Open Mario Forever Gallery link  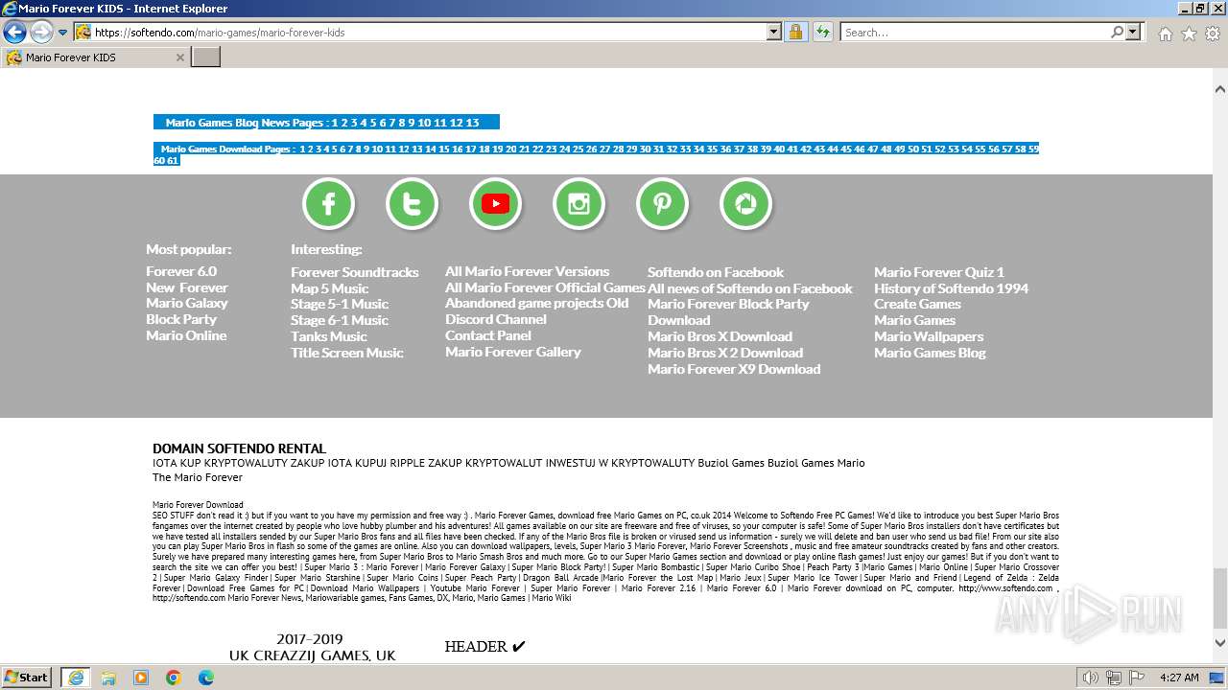pyautogui.click(x=513, y=352)
